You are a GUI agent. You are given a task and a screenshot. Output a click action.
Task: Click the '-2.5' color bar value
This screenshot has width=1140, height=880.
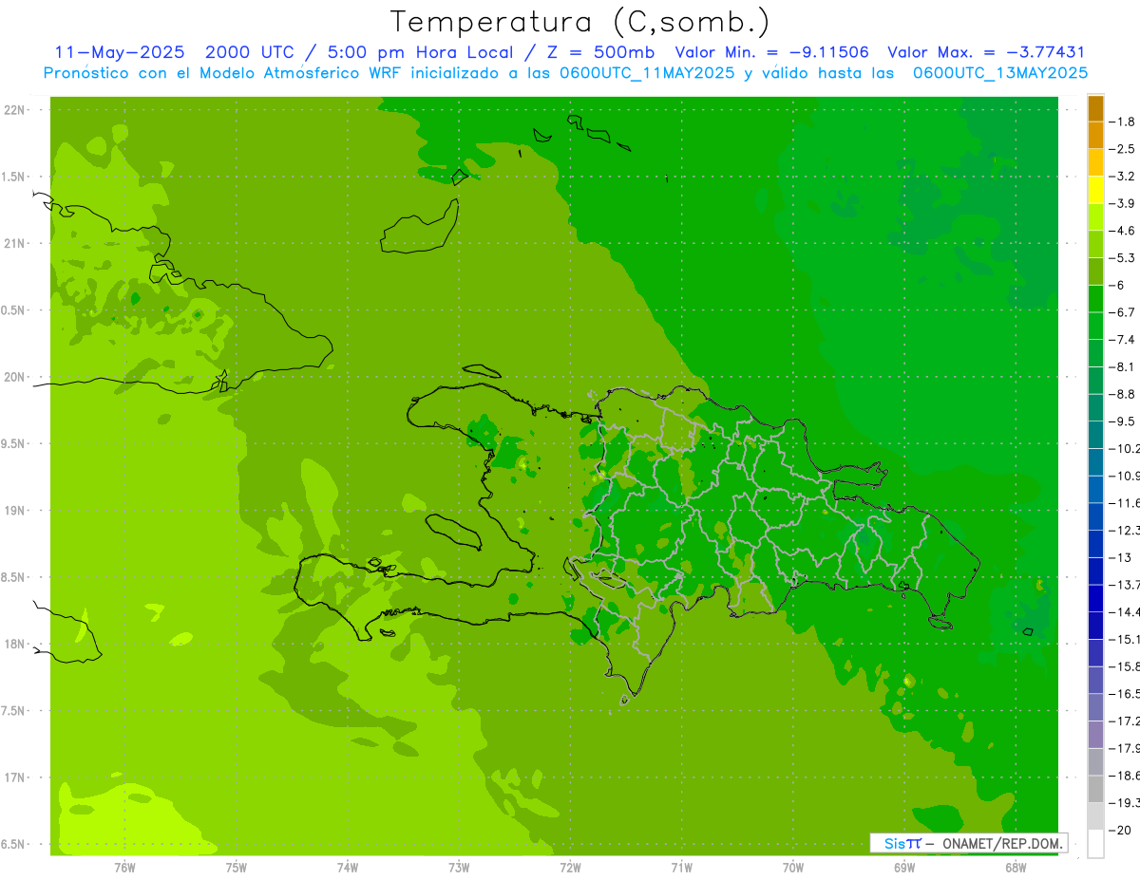1122,149
